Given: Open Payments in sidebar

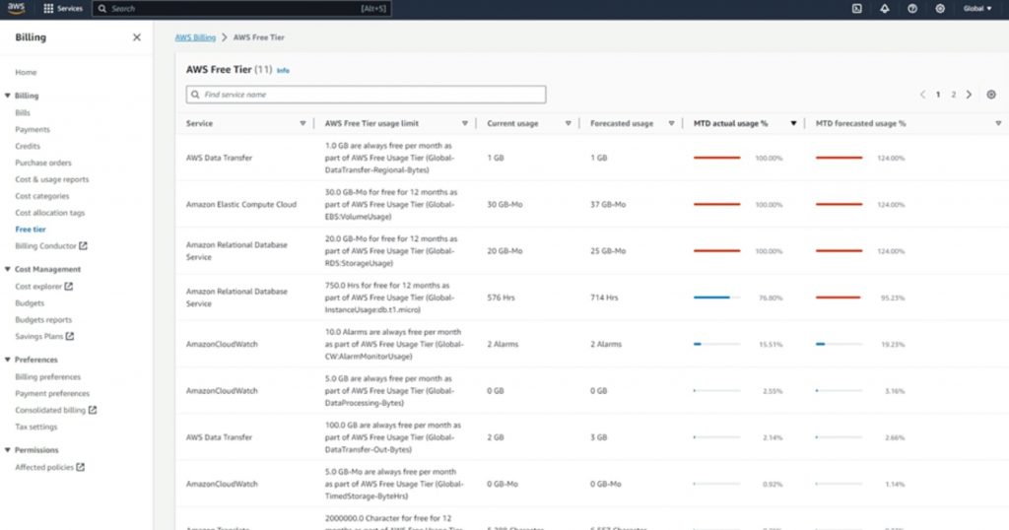Looking at the screenshot, I should tap(33, 129).
